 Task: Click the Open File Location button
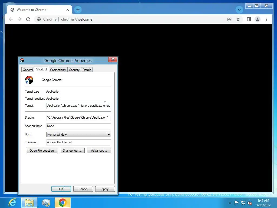(x=42, y=151)
